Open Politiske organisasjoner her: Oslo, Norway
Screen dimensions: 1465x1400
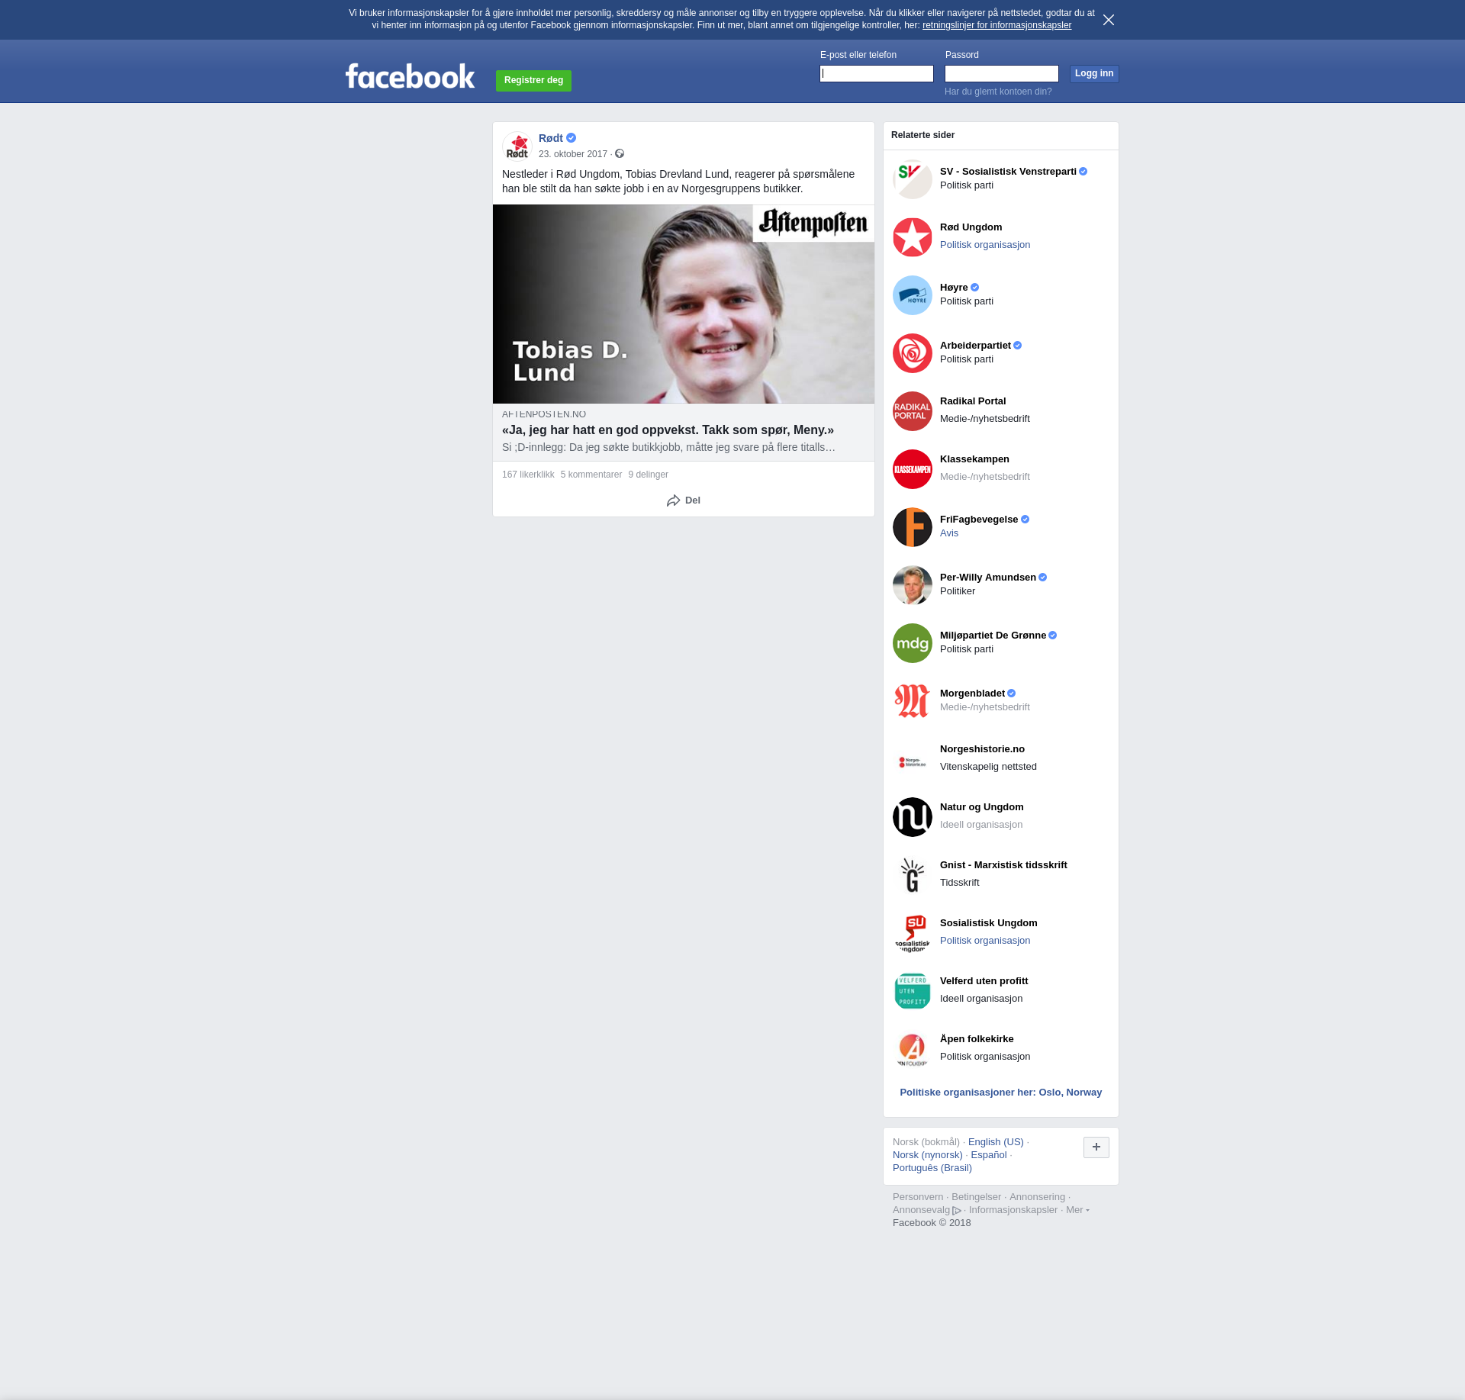tap(1001, 1093)
